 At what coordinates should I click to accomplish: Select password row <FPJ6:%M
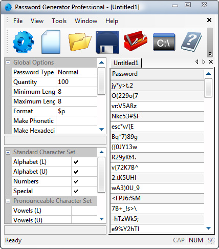tap(157, 198)
